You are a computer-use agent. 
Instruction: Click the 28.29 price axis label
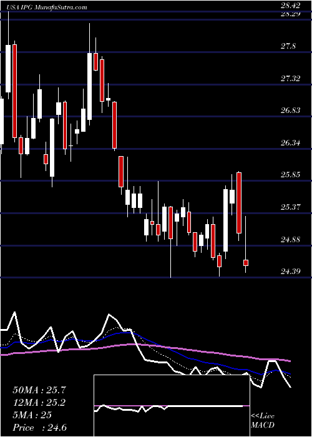291,14
